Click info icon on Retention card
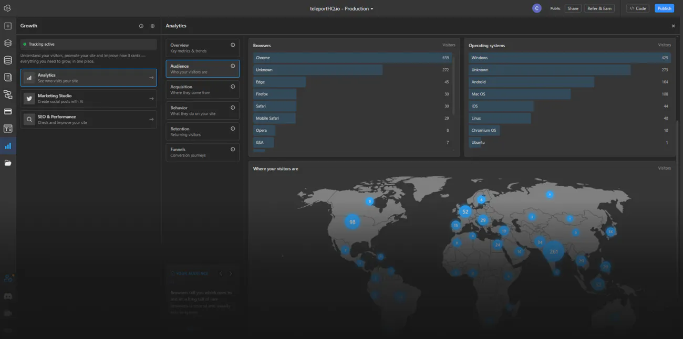This screenshot has height=339, width=683. tap(233, 129)
